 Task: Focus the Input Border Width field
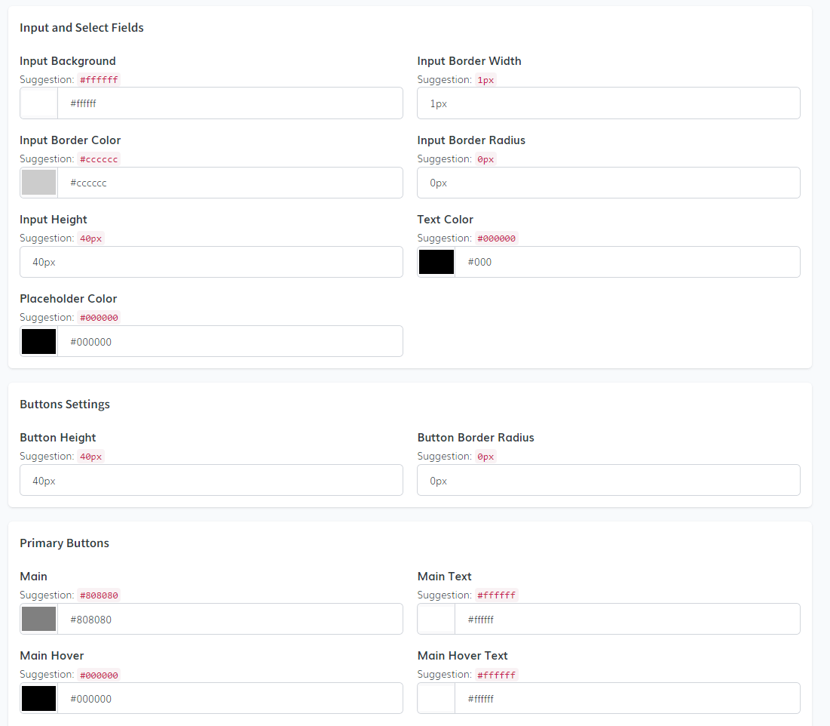click(x=608, y=103)
